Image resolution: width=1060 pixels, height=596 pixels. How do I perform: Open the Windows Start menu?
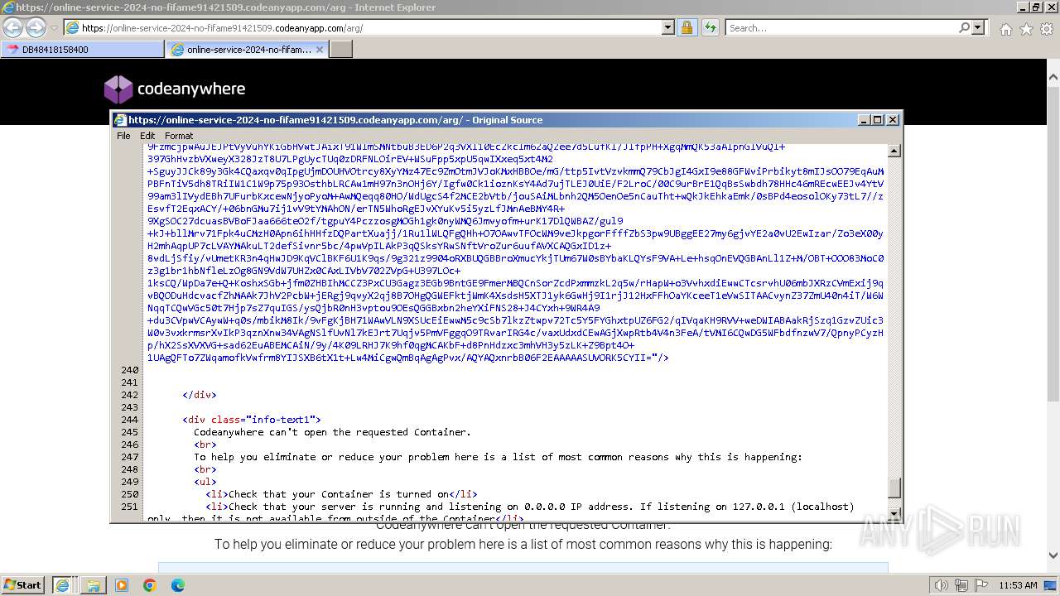coord(23,584)
